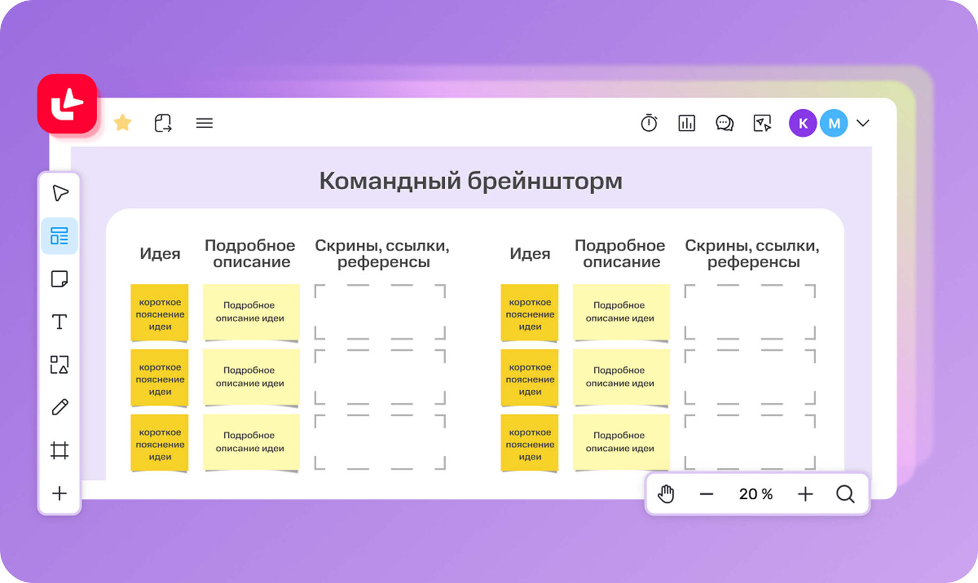Open the share/export menu
Image resolution: width=978 pixels, height=583 pixels.
(x=164, y=123)
